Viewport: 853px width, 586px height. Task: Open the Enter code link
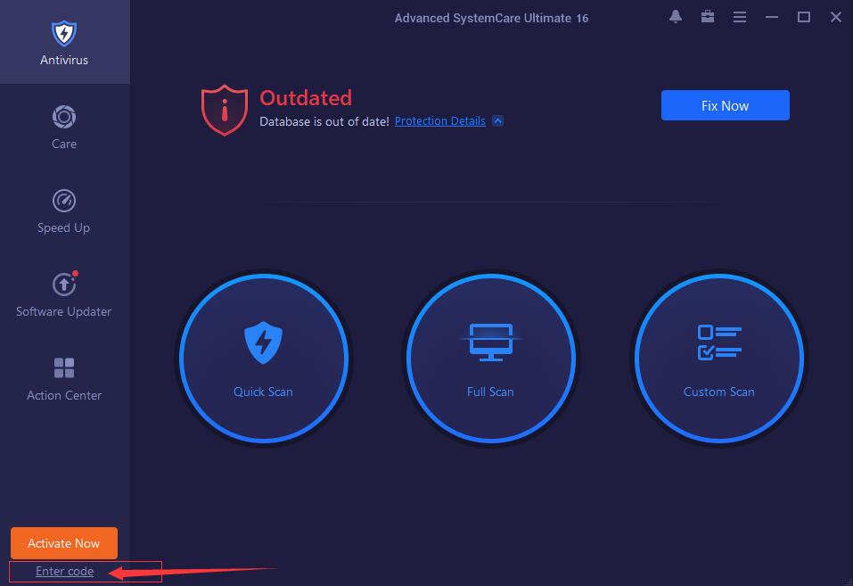65,571
